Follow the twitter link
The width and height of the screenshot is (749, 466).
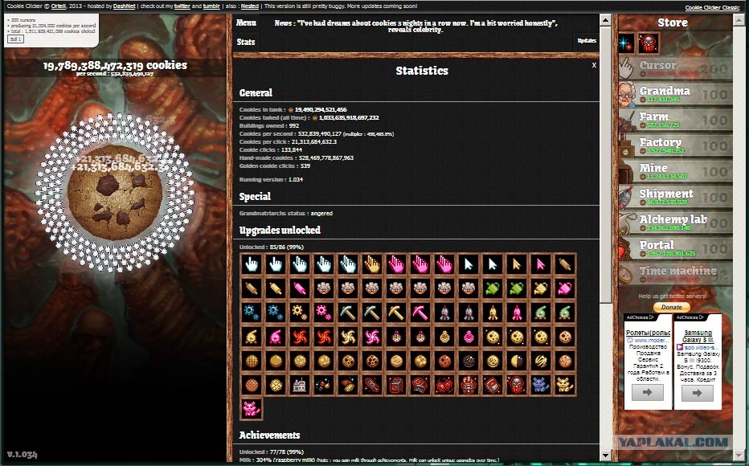182,6
